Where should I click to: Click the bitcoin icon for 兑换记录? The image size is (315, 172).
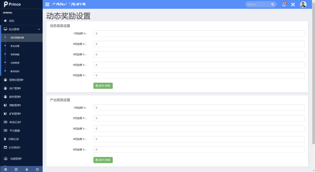pyautogui.click(x=5, y=139)
